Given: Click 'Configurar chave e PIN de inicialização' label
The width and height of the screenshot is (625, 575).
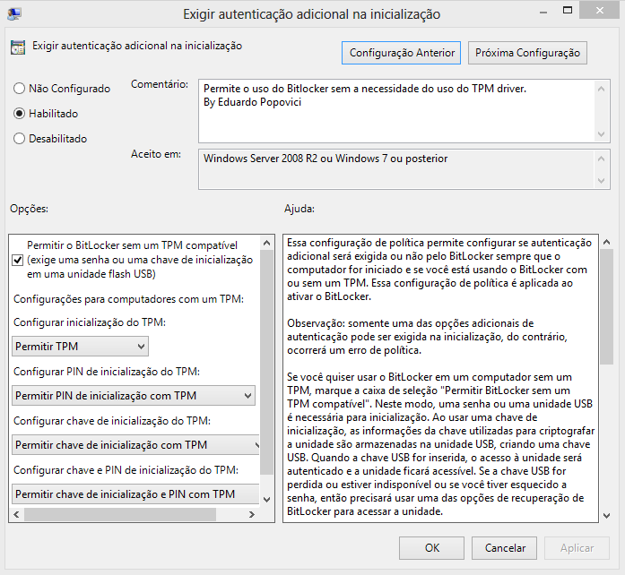Looking at the screenshot, I should tap(126, 470).
